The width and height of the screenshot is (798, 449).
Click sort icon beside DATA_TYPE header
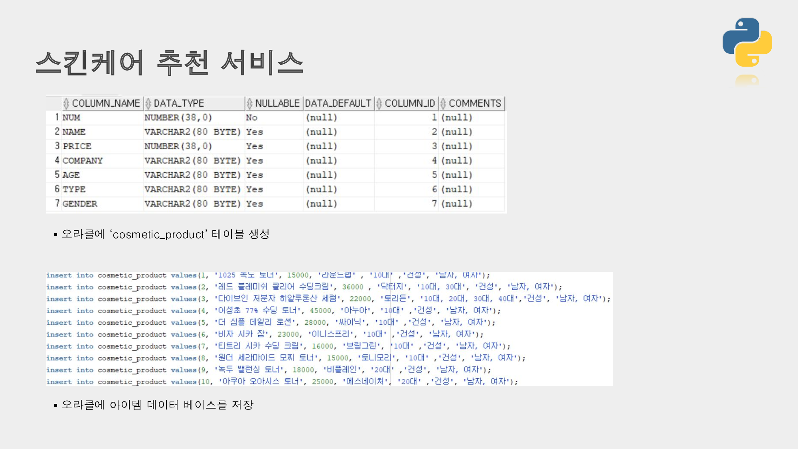pos(148,103)
